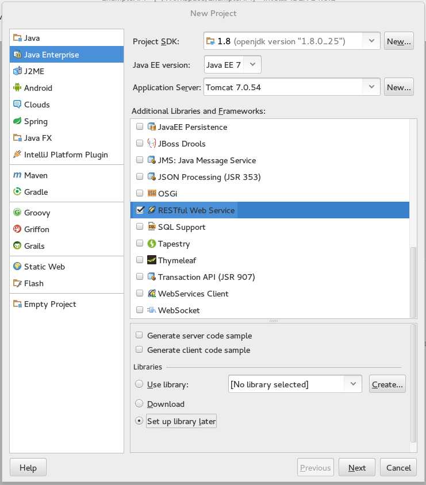426x485 pixels.
Task: Tick JMS: Java Message Service checkbox
Action: pyautogui.click(x=140, y=160)
